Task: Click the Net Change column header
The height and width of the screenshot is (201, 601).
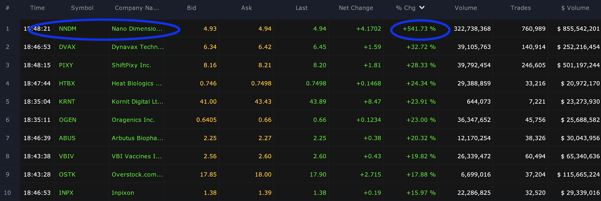Action: (x=356, y=8)
